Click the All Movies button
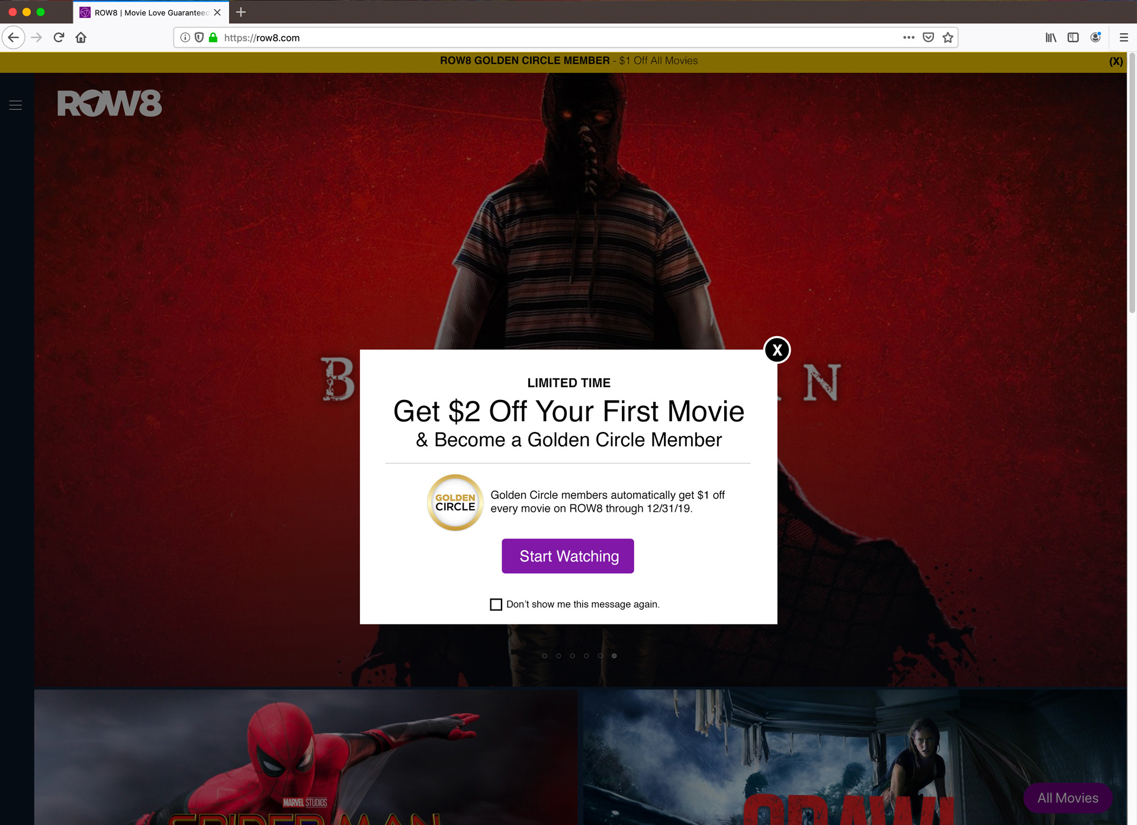 coord(1067,798)
